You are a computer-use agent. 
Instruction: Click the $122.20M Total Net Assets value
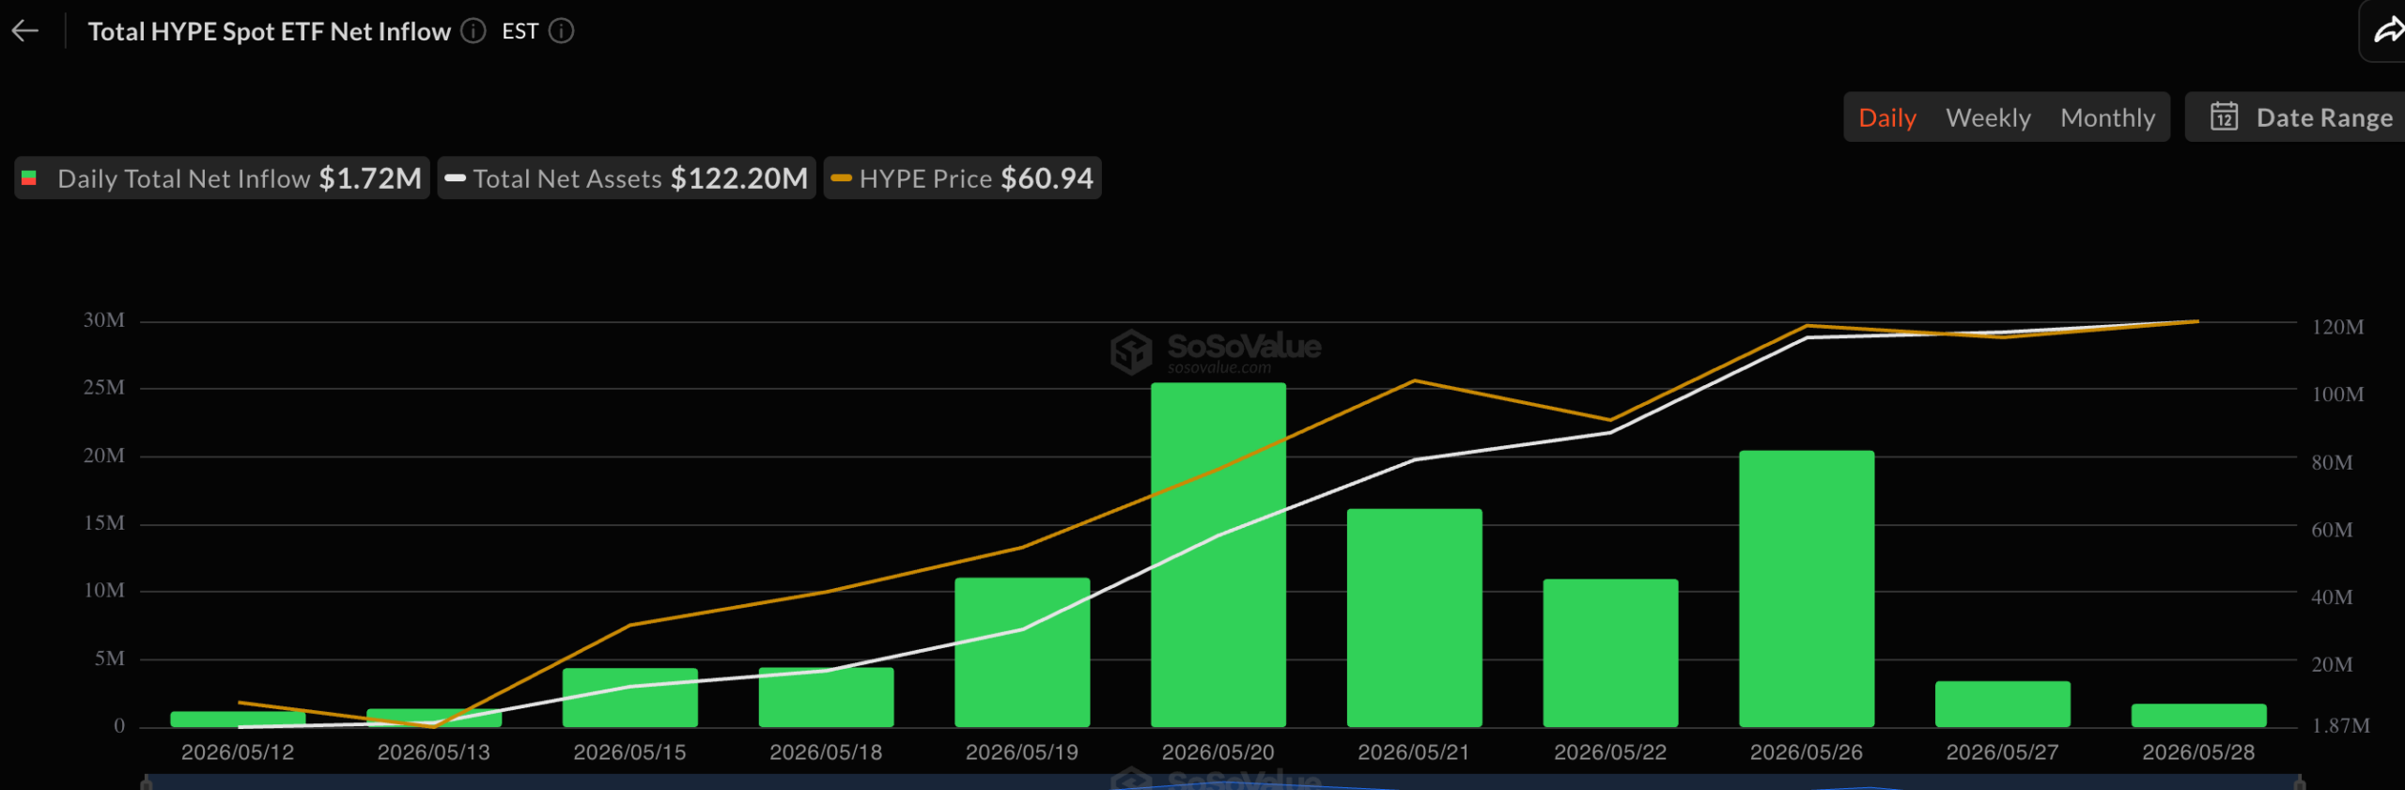pos(738,178)
